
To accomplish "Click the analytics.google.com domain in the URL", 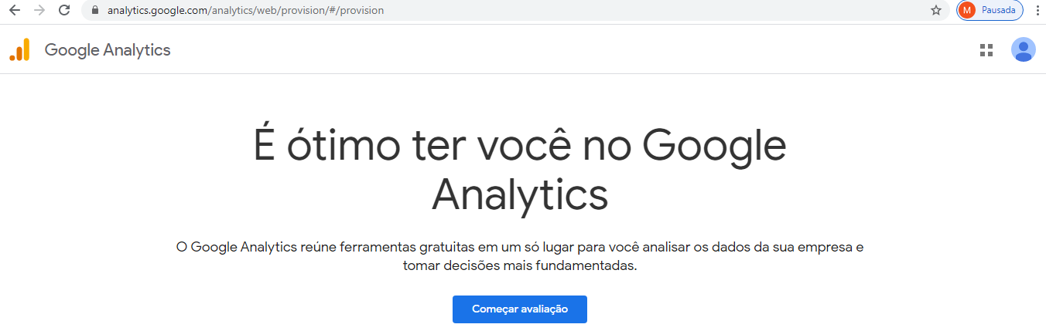I will pos(156,11).
